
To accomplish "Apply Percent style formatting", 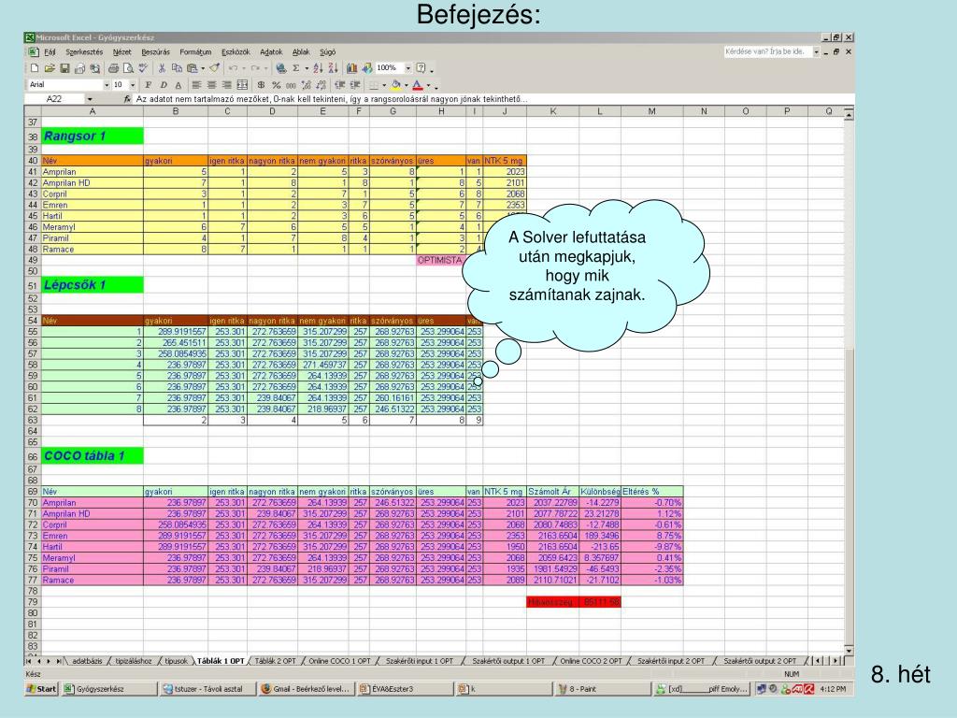I will pos(277,85).
